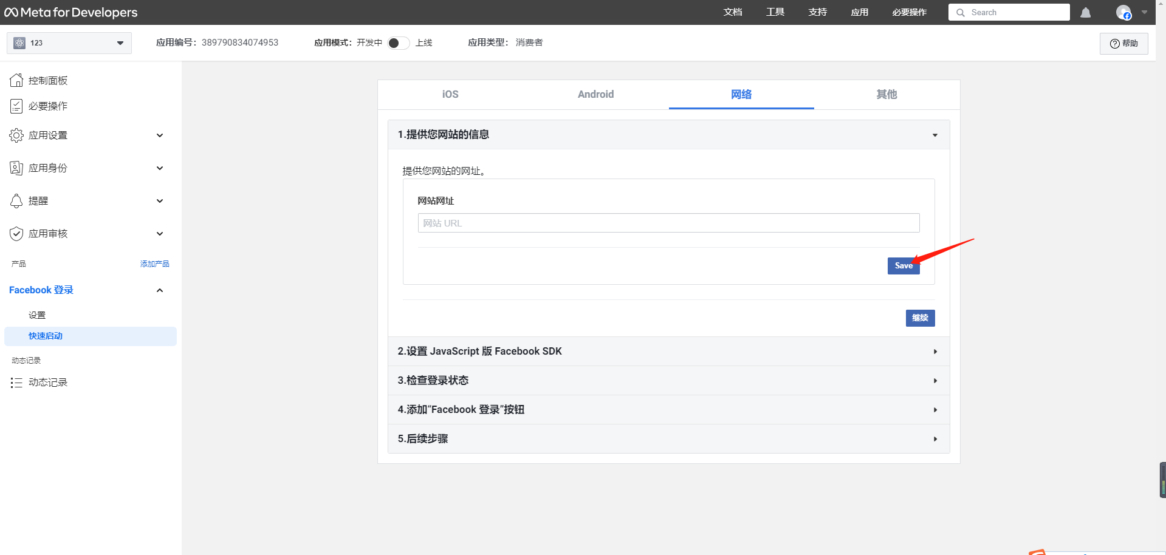Select 快速启动 in the sidebar
Screen dimensions: 1166x555
[x=90, y=336]
